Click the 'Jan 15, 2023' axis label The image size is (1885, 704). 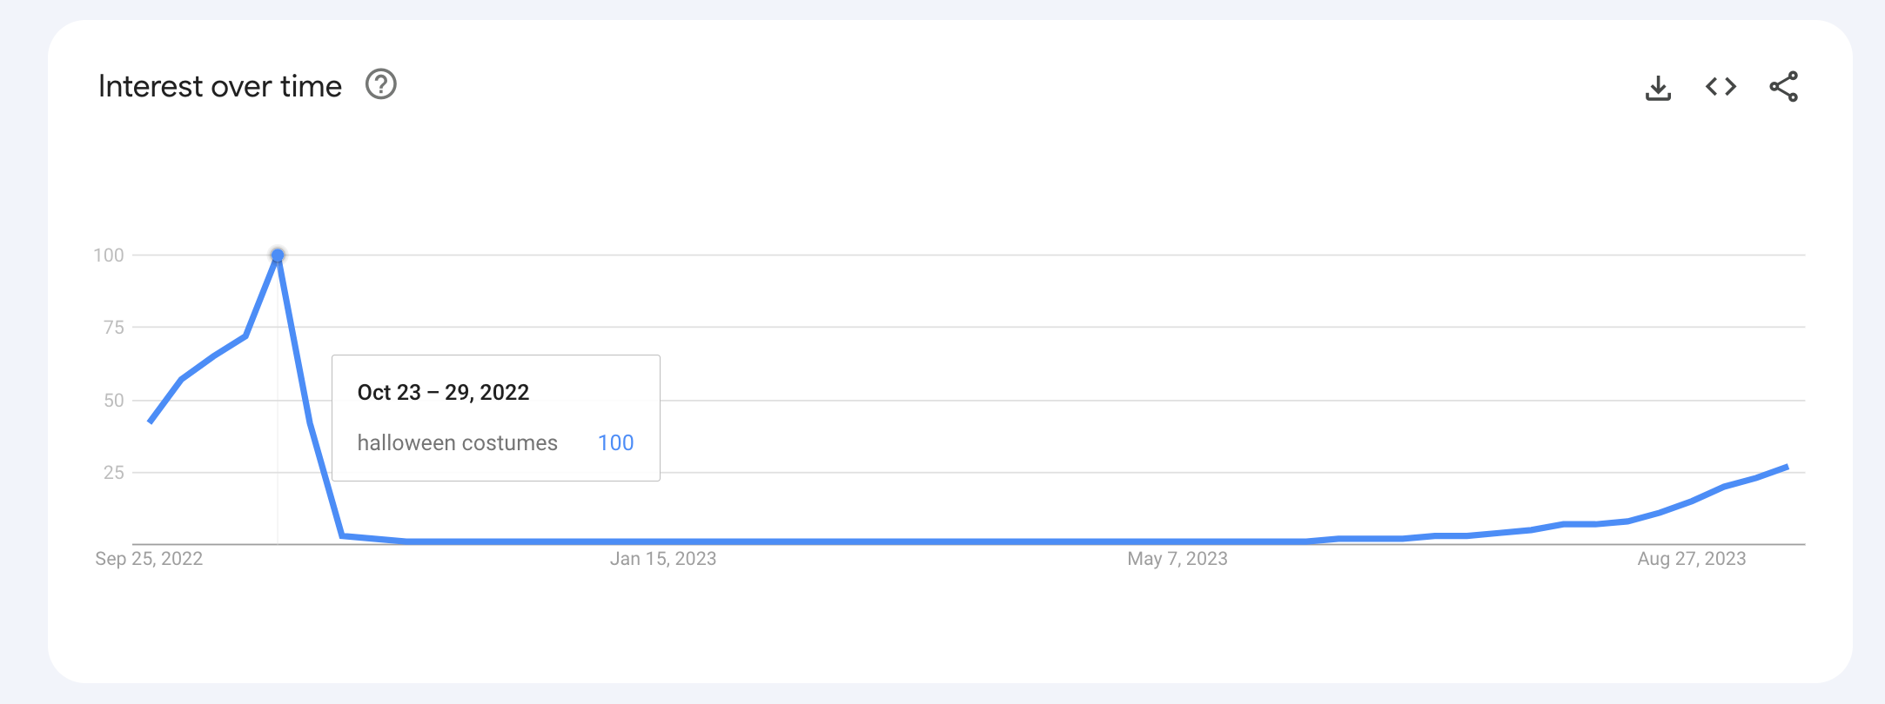(x=663, y=559)
